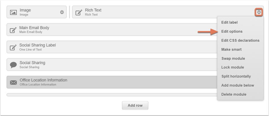The height and width of the screenshot is (116, 269).
Task: Select Delete module menu entry
Action: [234, 95]
